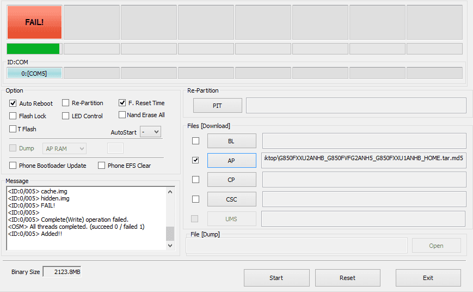473x292 pixels.
Task: Tick the checkbox next to BL
Action: [195, 141]
